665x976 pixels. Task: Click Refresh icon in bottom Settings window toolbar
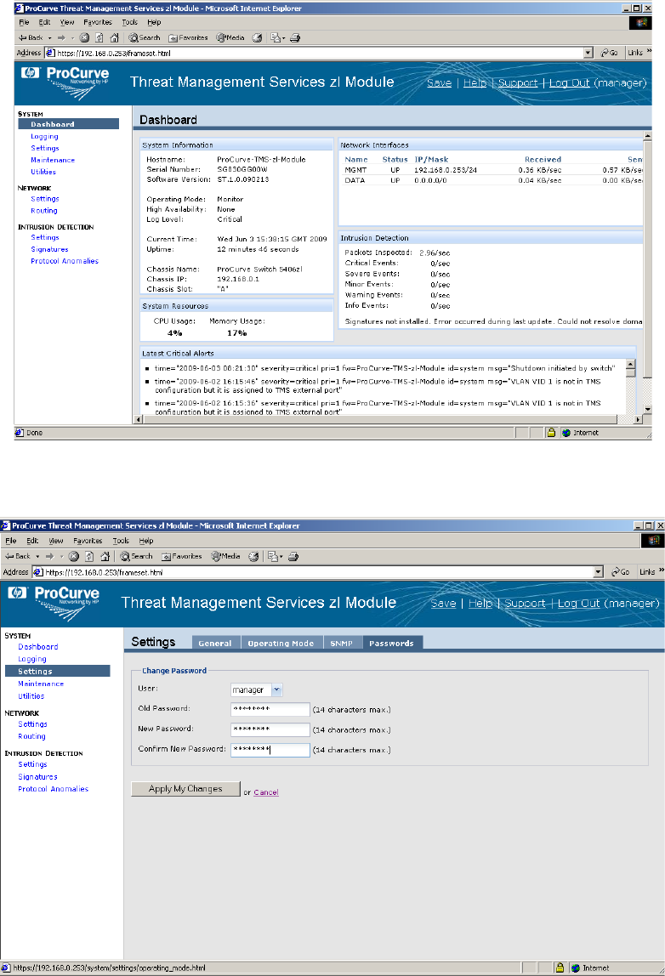pyautogui.click(x=89, y=557)
